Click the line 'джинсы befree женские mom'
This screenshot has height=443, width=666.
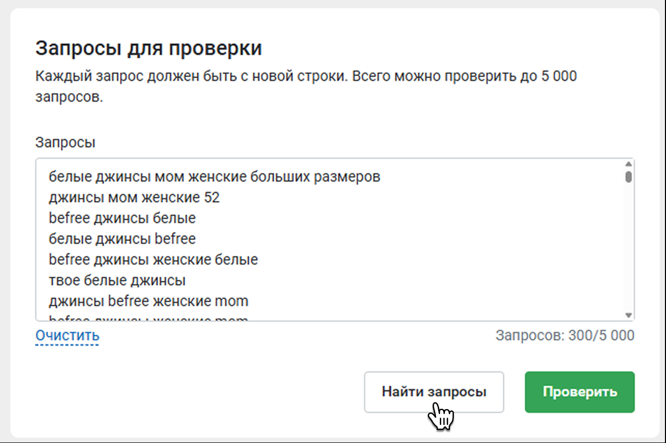coord(148,301)
